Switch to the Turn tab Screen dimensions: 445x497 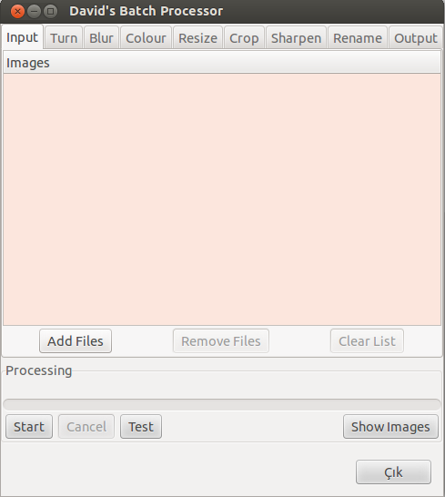[64, 38]
